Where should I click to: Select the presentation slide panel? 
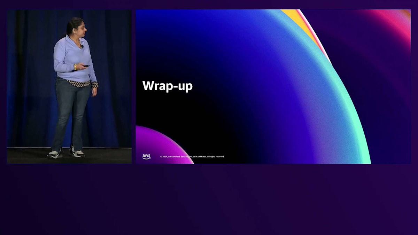pos(273,86)
